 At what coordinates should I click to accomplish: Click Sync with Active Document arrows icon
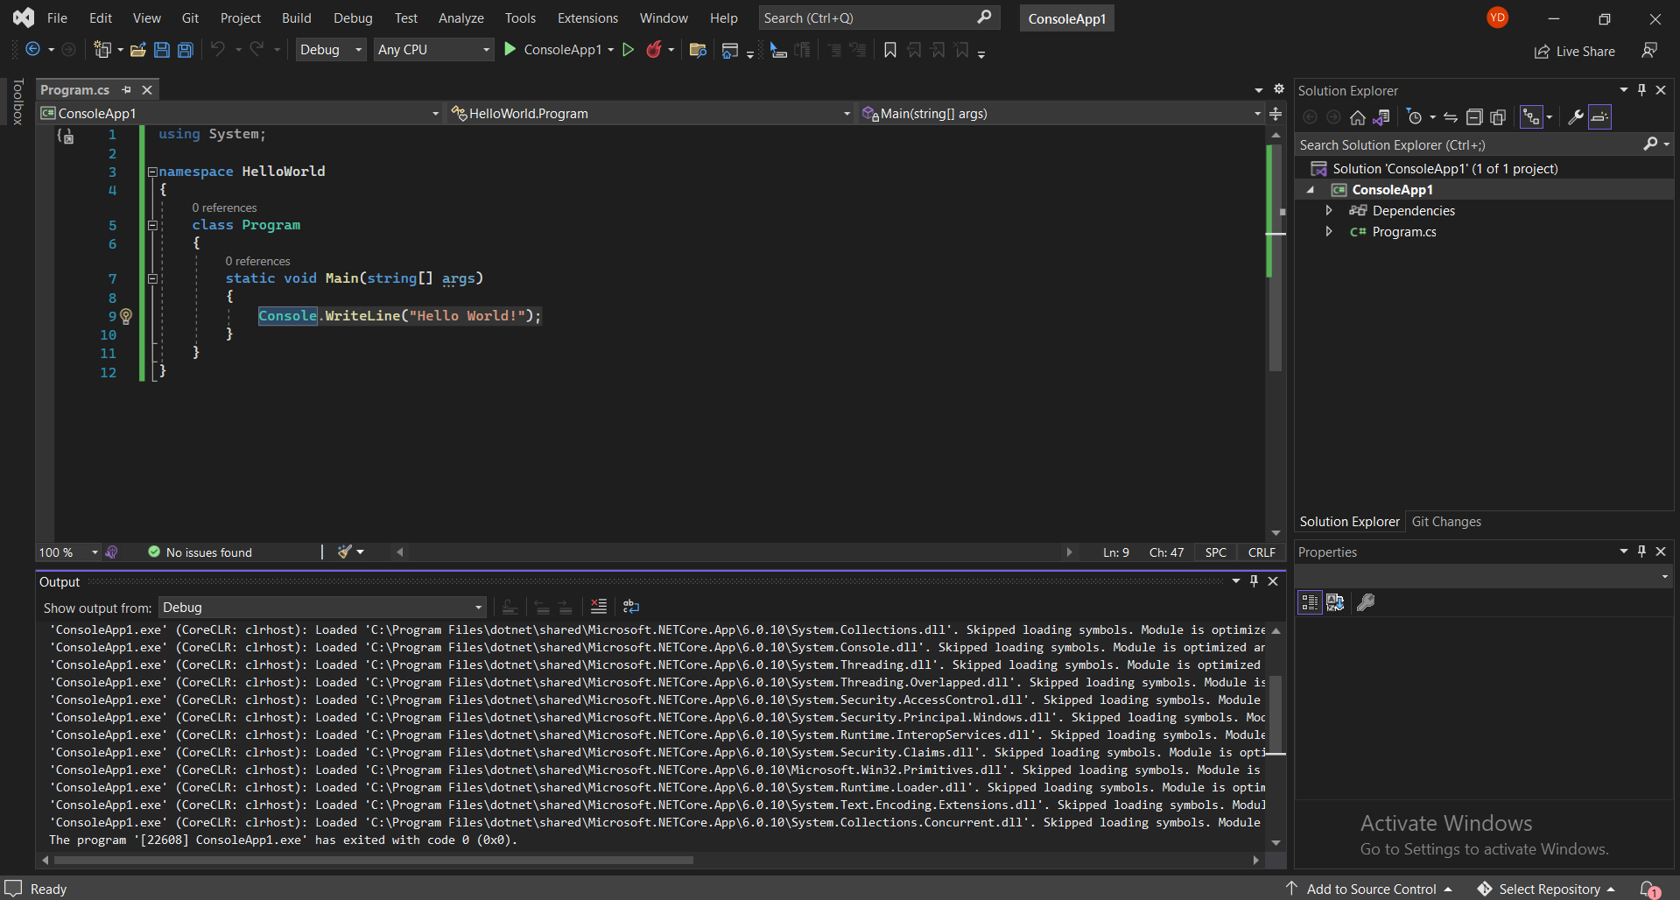click(x=1451, y=117)
